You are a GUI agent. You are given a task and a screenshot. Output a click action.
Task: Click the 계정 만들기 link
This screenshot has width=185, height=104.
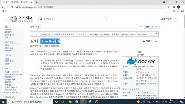(166, 19)
